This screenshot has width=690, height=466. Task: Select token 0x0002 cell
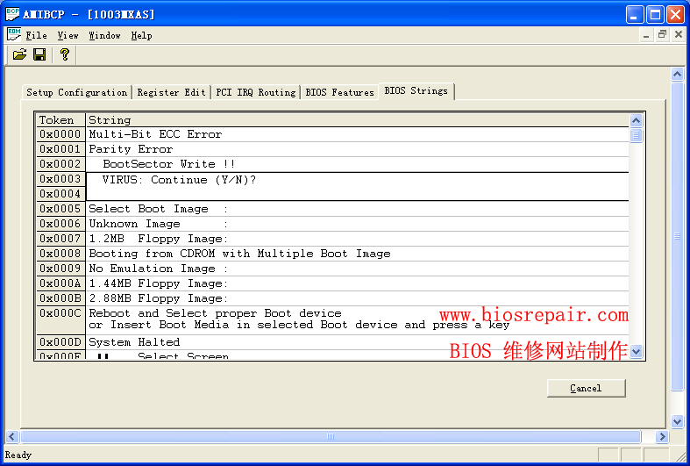(60, 164)
